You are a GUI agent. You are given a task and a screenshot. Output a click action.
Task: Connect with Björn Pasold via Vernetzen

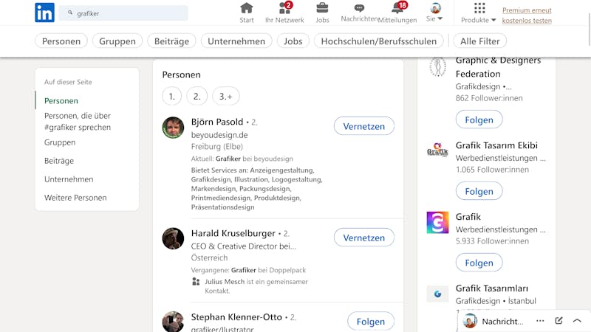(364, 126)
